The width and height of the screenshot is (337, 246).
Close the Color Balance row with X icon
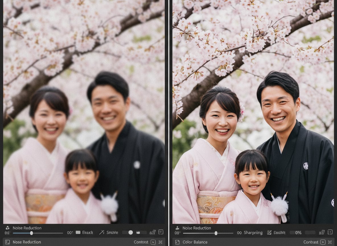(x=330, y=242)
